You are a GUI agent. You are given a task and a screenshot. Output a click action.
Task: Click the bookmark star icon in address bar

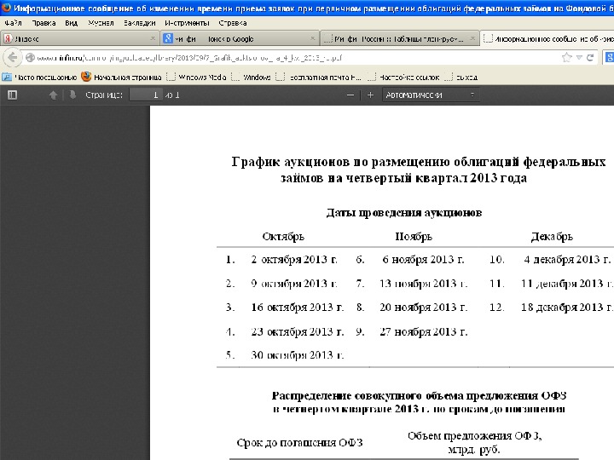566,58
